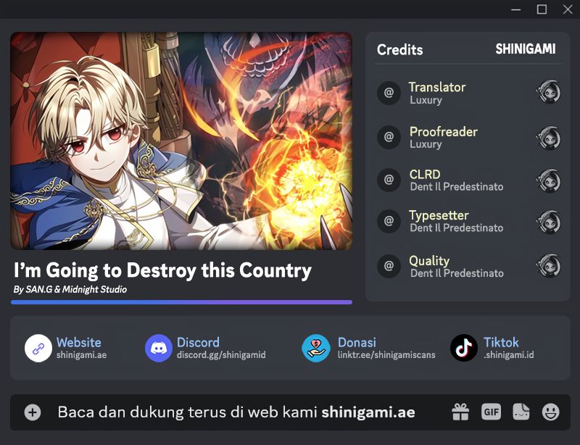Open the emoji smiley picker
580x445 pixels.
[551, 412]
